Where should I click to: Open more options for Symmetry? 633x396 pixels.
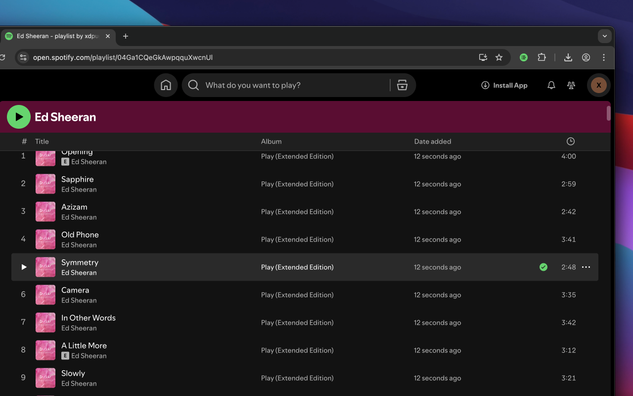(x=586, y=267)
